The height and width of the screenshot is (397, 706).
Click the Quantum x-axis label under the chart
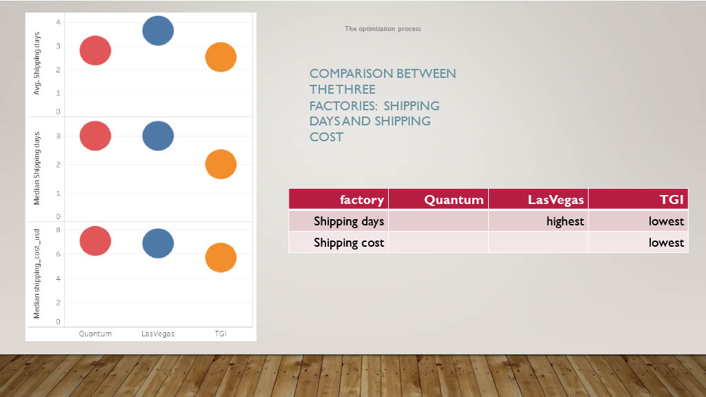coord(95,334)
